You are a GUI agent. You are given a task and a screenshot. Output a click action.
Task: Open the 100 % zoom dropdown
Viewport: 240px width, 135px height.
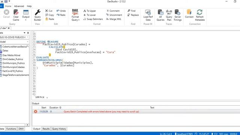click(x=43, y=97)
